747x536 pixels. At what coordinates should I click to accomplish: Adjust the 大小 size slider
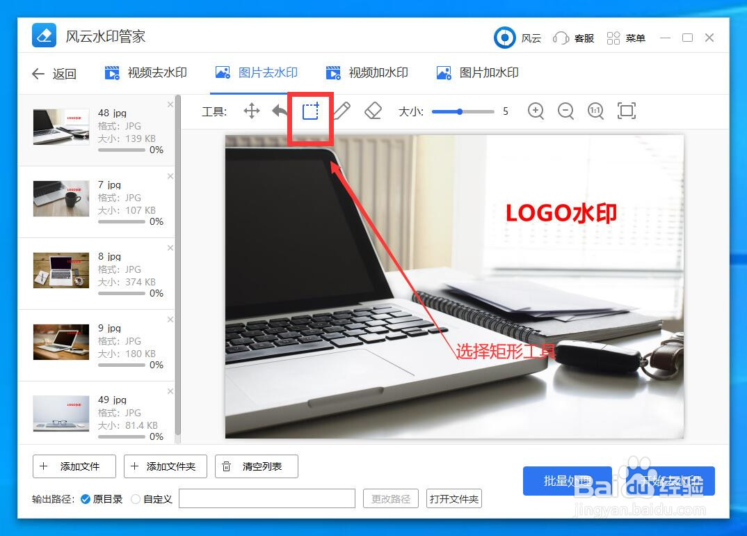click(461, 111)
